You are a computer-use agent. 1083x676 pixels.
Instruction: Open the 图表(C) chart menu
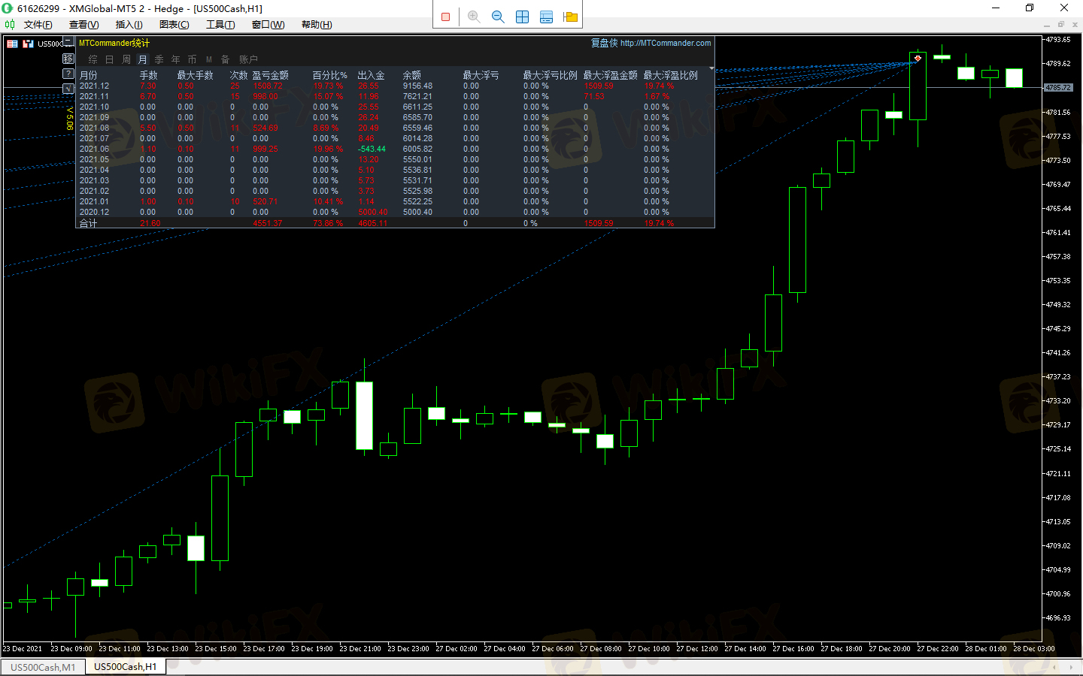click(174, 25)
